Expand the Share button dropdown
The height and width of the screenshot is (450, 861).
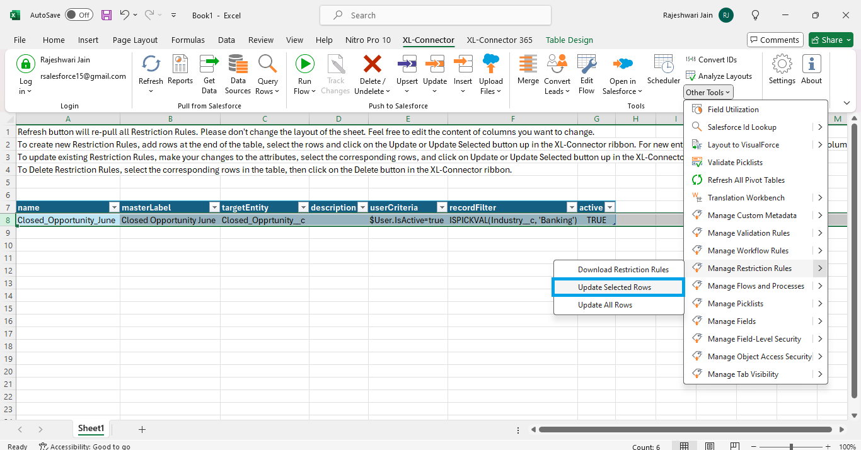(x=848, y=40)
